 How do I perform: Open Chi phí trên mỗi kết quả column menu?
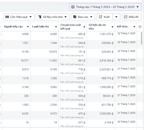[84, 27]
